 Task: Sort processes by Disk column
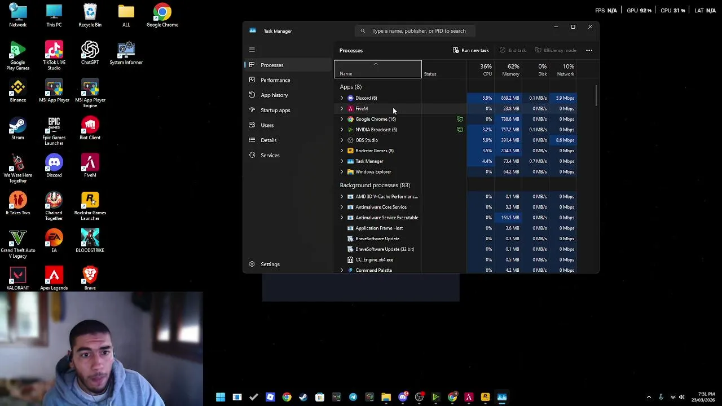(535, 69)
